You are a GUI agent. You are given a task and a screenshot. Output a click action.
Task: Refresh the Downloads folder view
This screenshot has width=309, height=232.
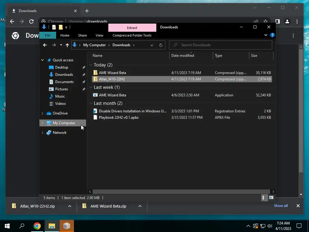(161, 45)
